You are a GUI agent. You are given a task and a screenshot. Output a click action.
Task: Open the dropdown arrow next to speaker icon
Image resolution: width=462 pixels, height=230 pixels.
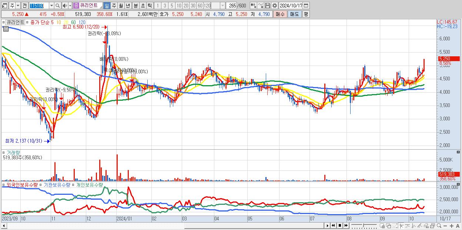[70, 6]
